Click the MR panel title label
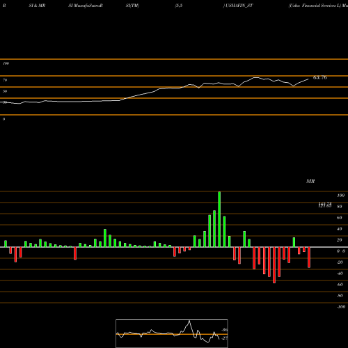This screenshot has height=348, width=348. 310,181
